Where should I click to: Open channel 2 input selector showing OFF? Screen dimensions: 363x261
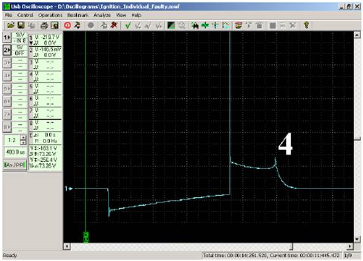coord(20,53)
